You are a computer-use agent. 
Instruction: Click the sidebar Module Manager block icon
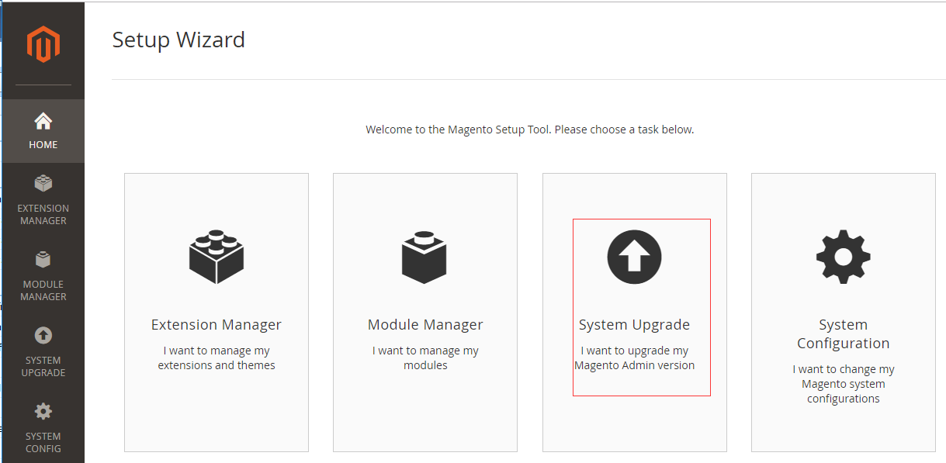click(x=43, y=260)
